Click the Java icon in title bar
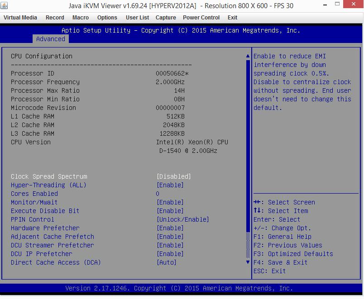The width and height of the screenshot is (364, 299). (5, 5)
